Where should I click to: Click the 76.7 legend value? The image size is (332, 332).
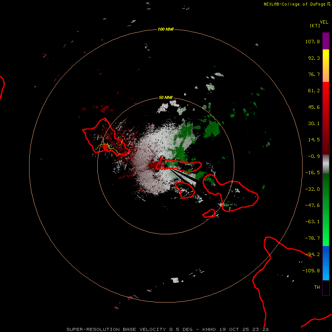click(x=314, y=74)
